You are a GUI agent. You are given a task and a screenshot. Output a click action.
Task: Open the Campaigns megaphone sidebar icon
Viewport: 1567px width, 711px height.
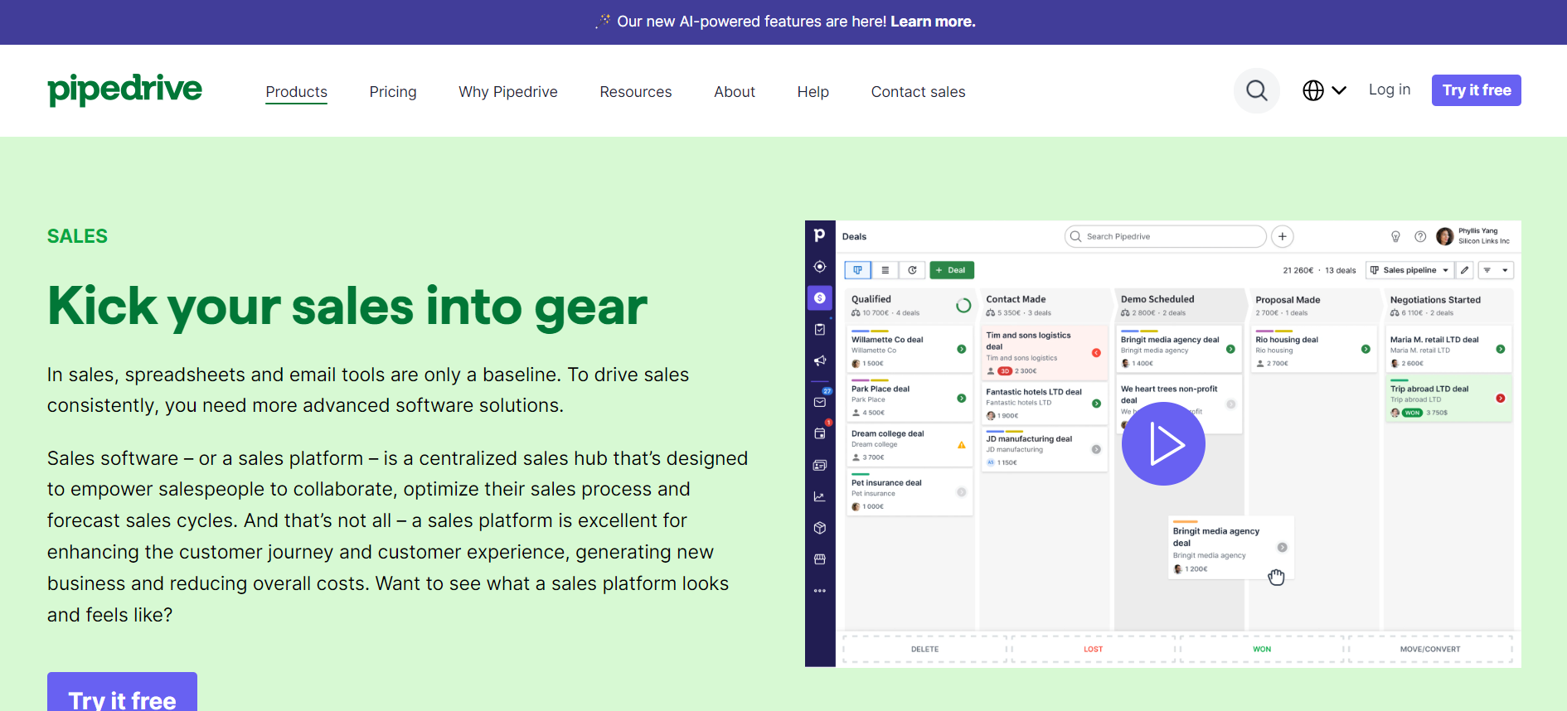819,360
